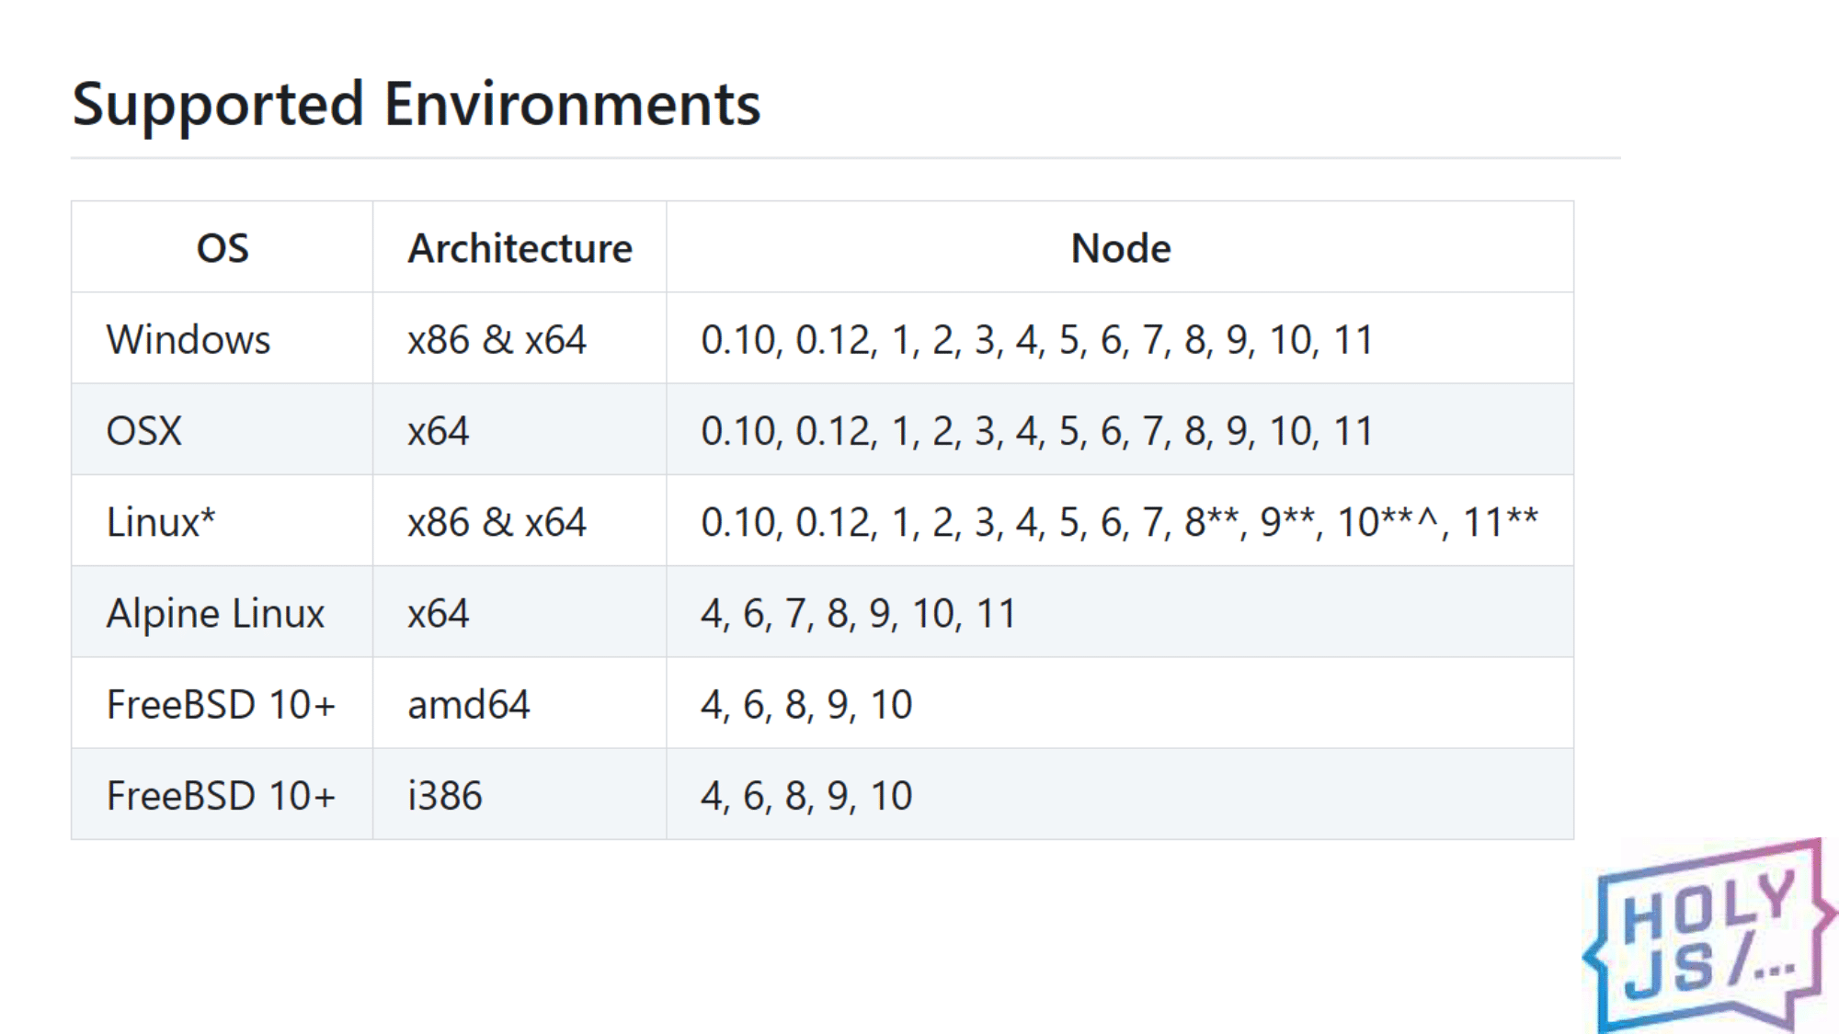This screenshot has height=1034, width=1839.
Task: Select the Node versions for Alpine Linux
Action: [x=858, y=613]
